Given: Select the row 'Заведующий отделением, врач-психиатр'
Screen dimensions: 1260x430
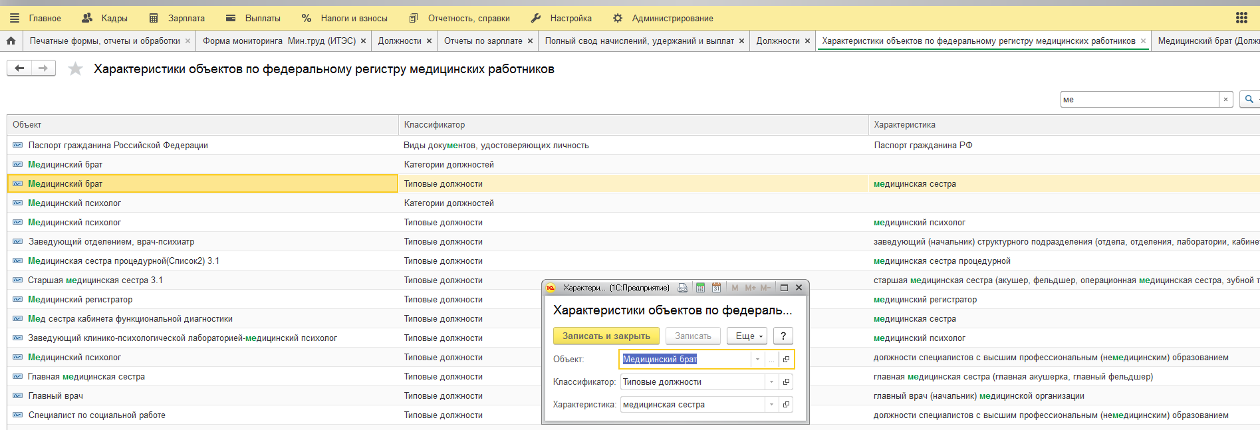Looking at the screenshot, I should [x=633, y=242].
